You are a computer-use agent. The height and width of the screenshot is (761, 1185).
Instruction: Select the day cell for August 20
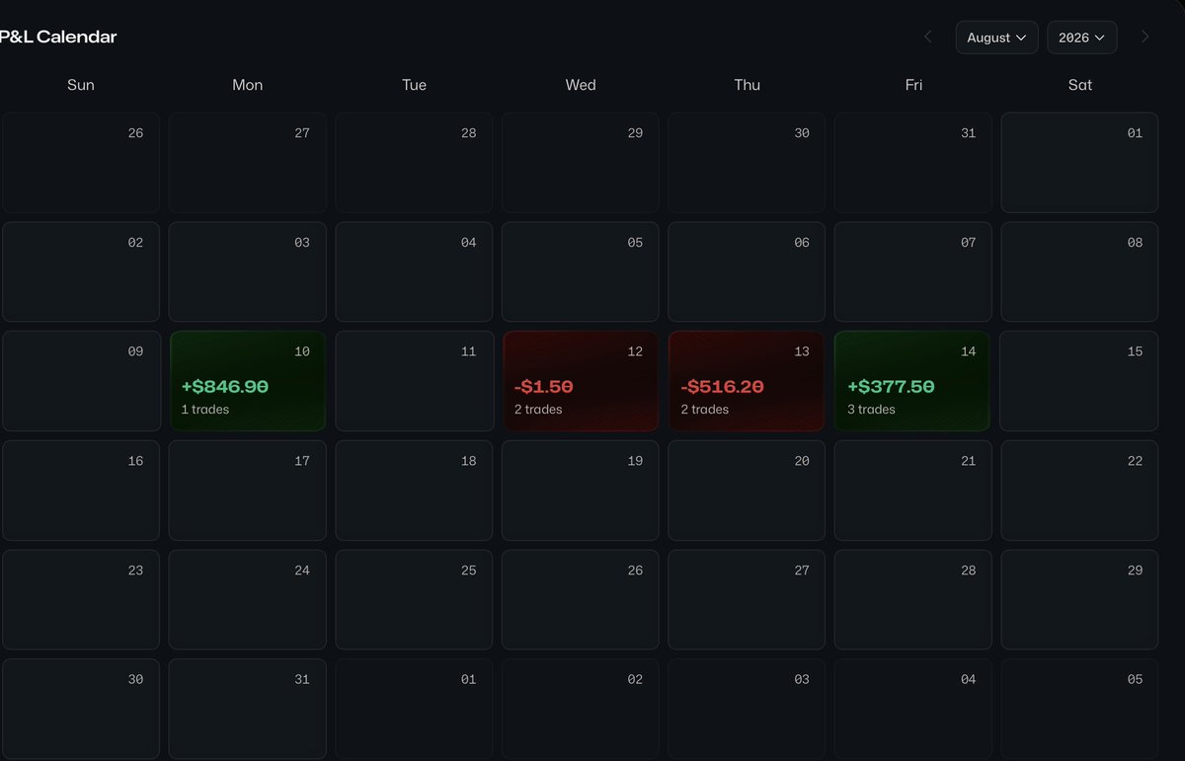coord(747,491)
